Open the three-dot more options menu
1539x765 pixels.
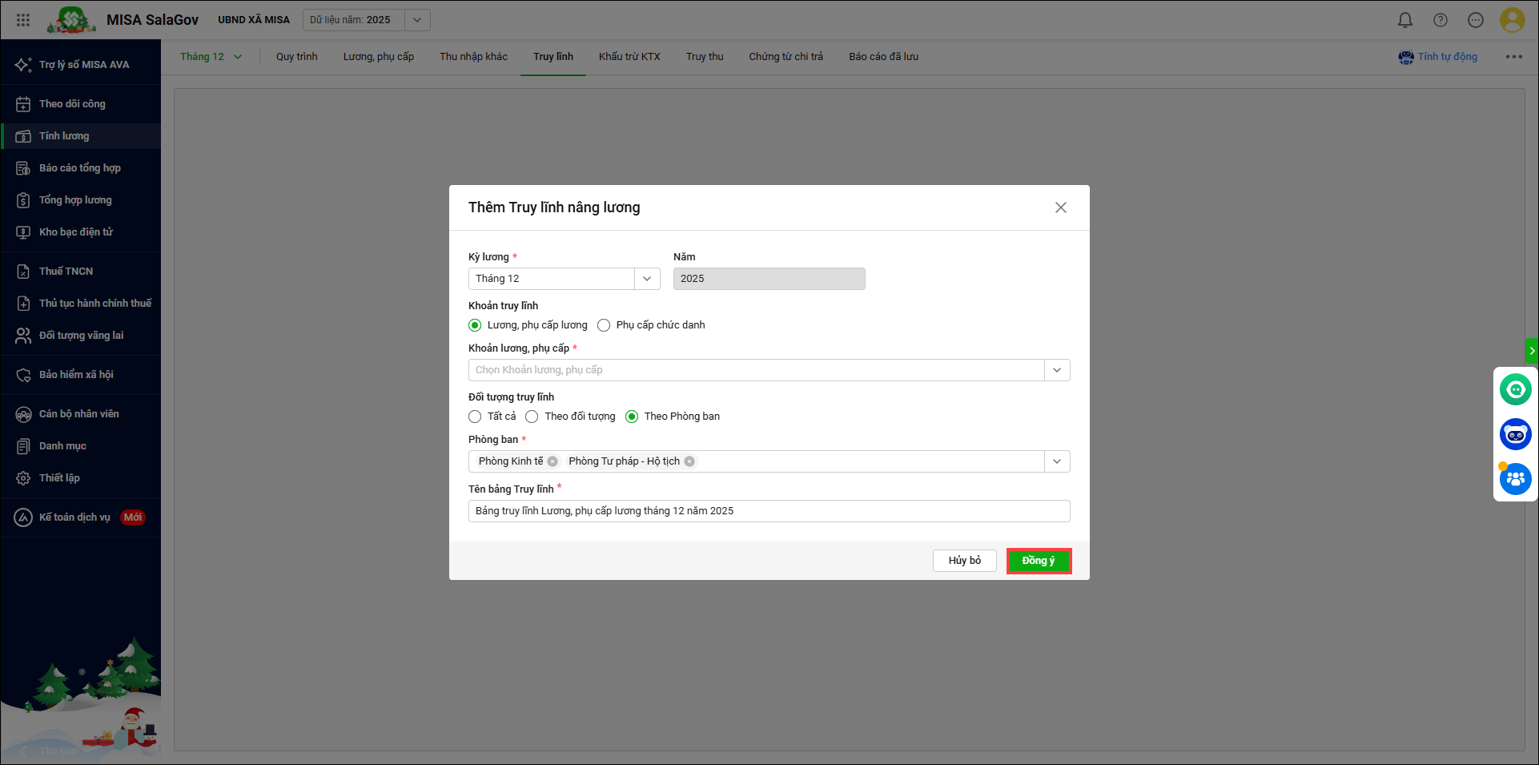click(1513, 57)
